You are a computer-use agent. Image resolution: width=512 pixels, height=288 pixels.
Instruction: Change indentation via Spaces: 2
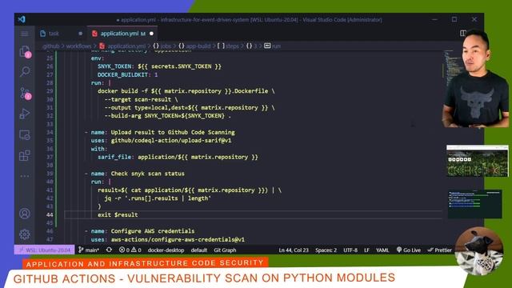pos(326,250)
